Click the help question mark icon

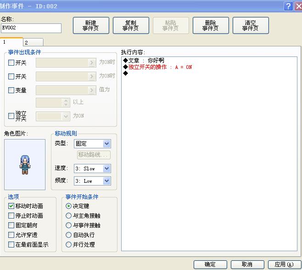pos(288,6)
